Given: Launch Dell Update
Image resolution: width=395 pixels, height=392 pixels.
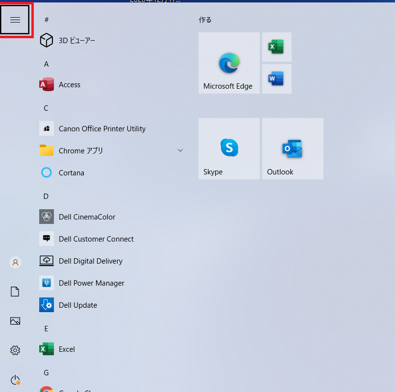Looking at the screenshot, I should 77,305.
